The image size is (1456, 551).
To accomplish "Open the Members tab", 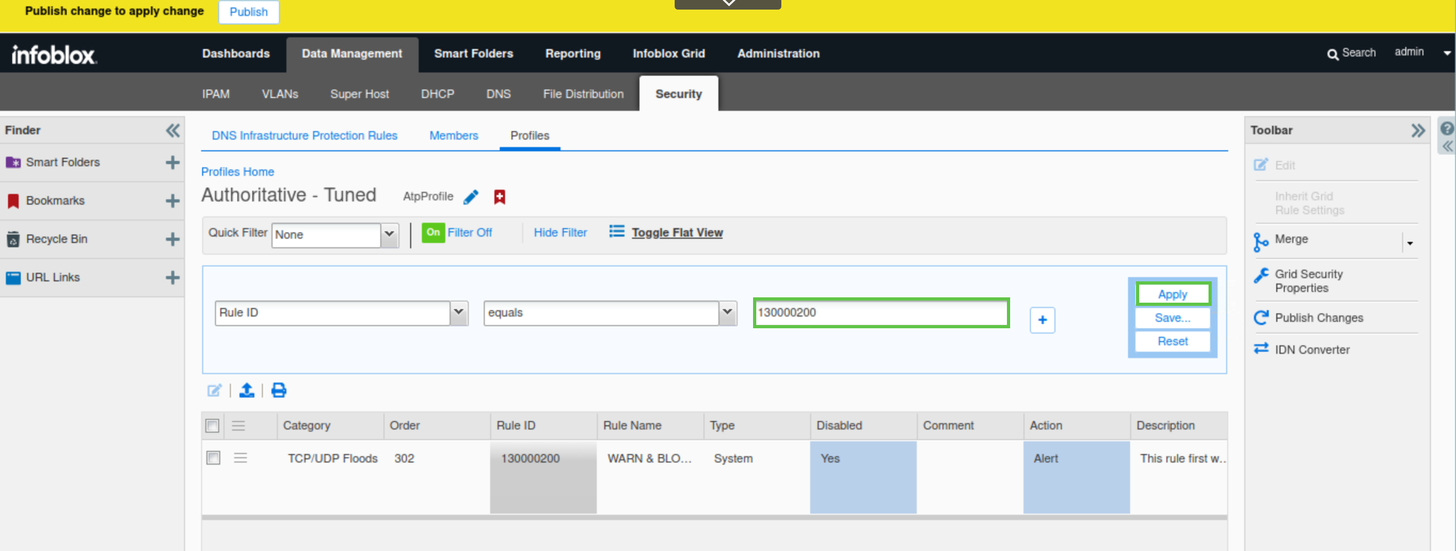I will tap(453, 135).
